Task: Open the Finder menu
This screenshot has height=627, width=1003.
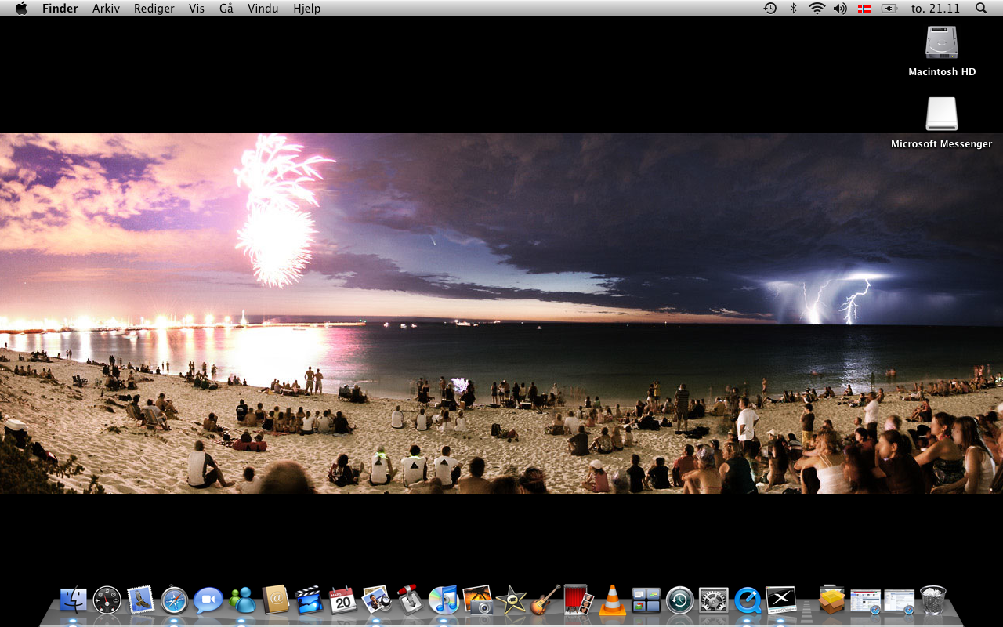Action: [x=60, y=9]
